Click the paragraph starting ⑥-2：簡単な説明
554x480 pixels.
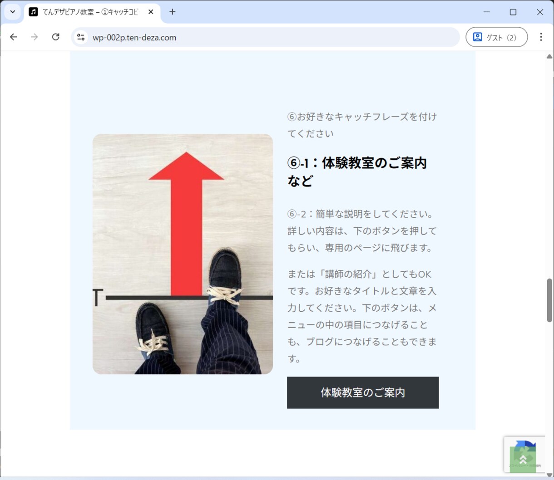[362, 231]
